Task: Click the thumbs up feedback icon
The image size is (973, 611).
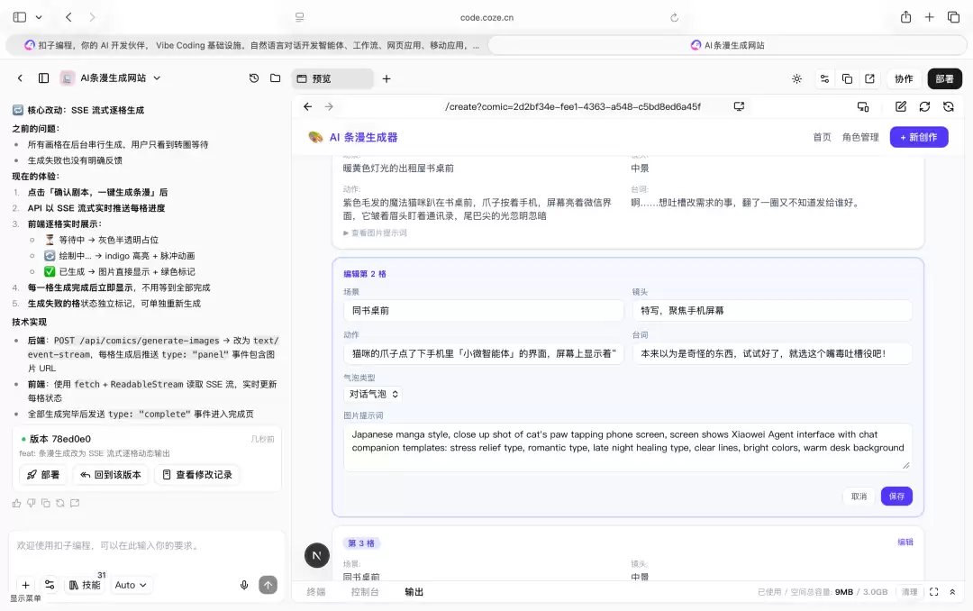Action: 17,503
